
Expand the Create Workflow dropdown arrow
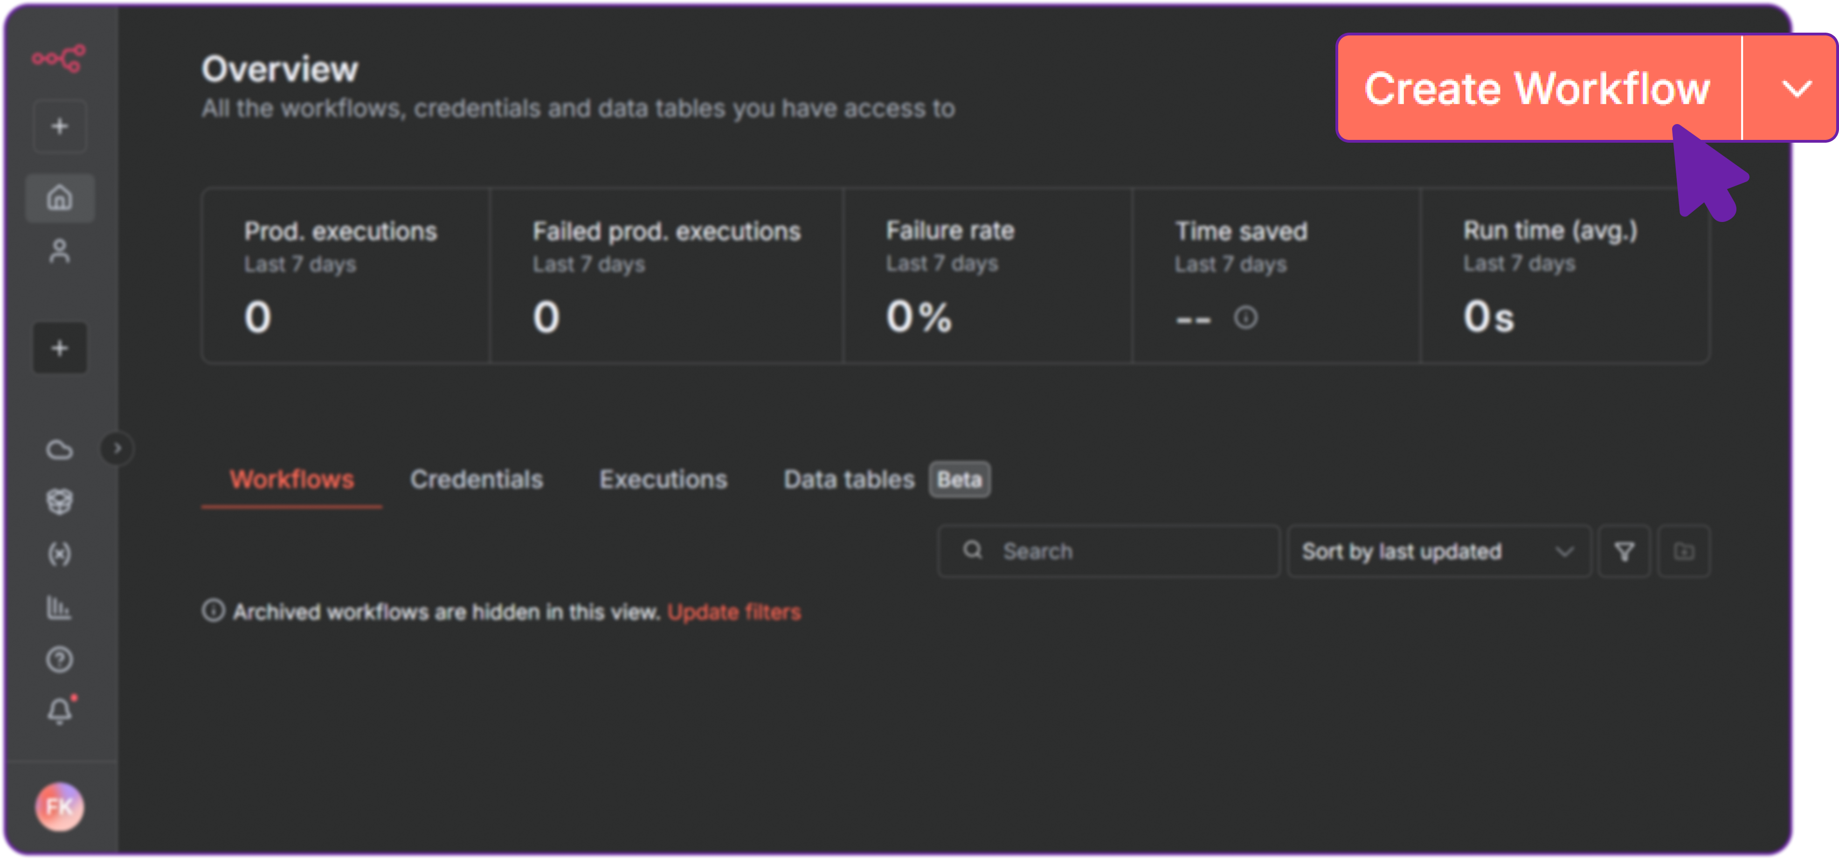pos(1798,89)
